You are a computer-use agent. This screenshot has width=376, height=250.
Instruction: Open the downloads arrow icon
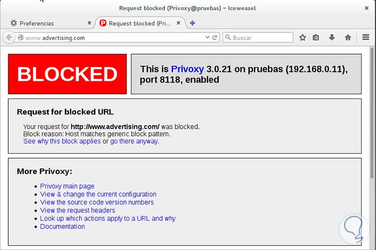(x=332, y=38)
